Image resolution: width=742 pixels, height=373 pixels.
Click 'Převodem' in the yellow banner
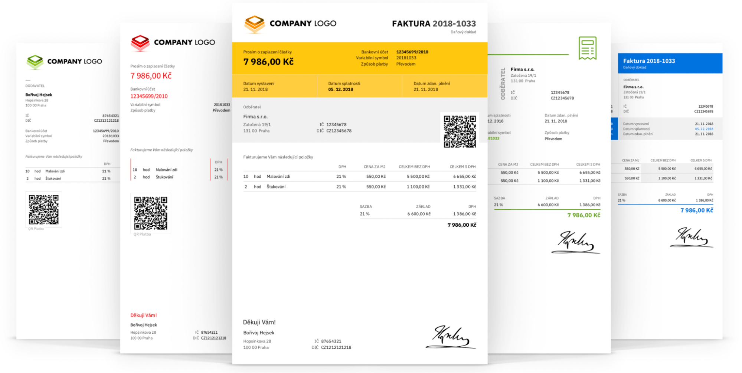[406, 64]
